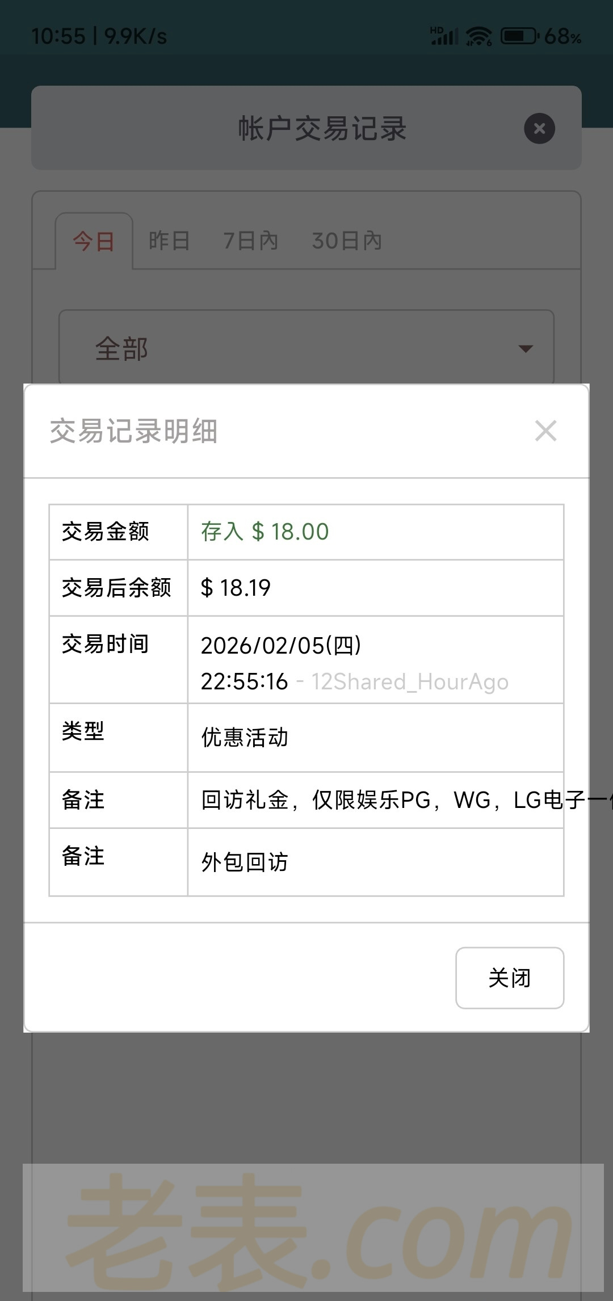The image size is (613, 1301).
Task: Switch to the 昨日 tab
Action: (x=169, y=241)
